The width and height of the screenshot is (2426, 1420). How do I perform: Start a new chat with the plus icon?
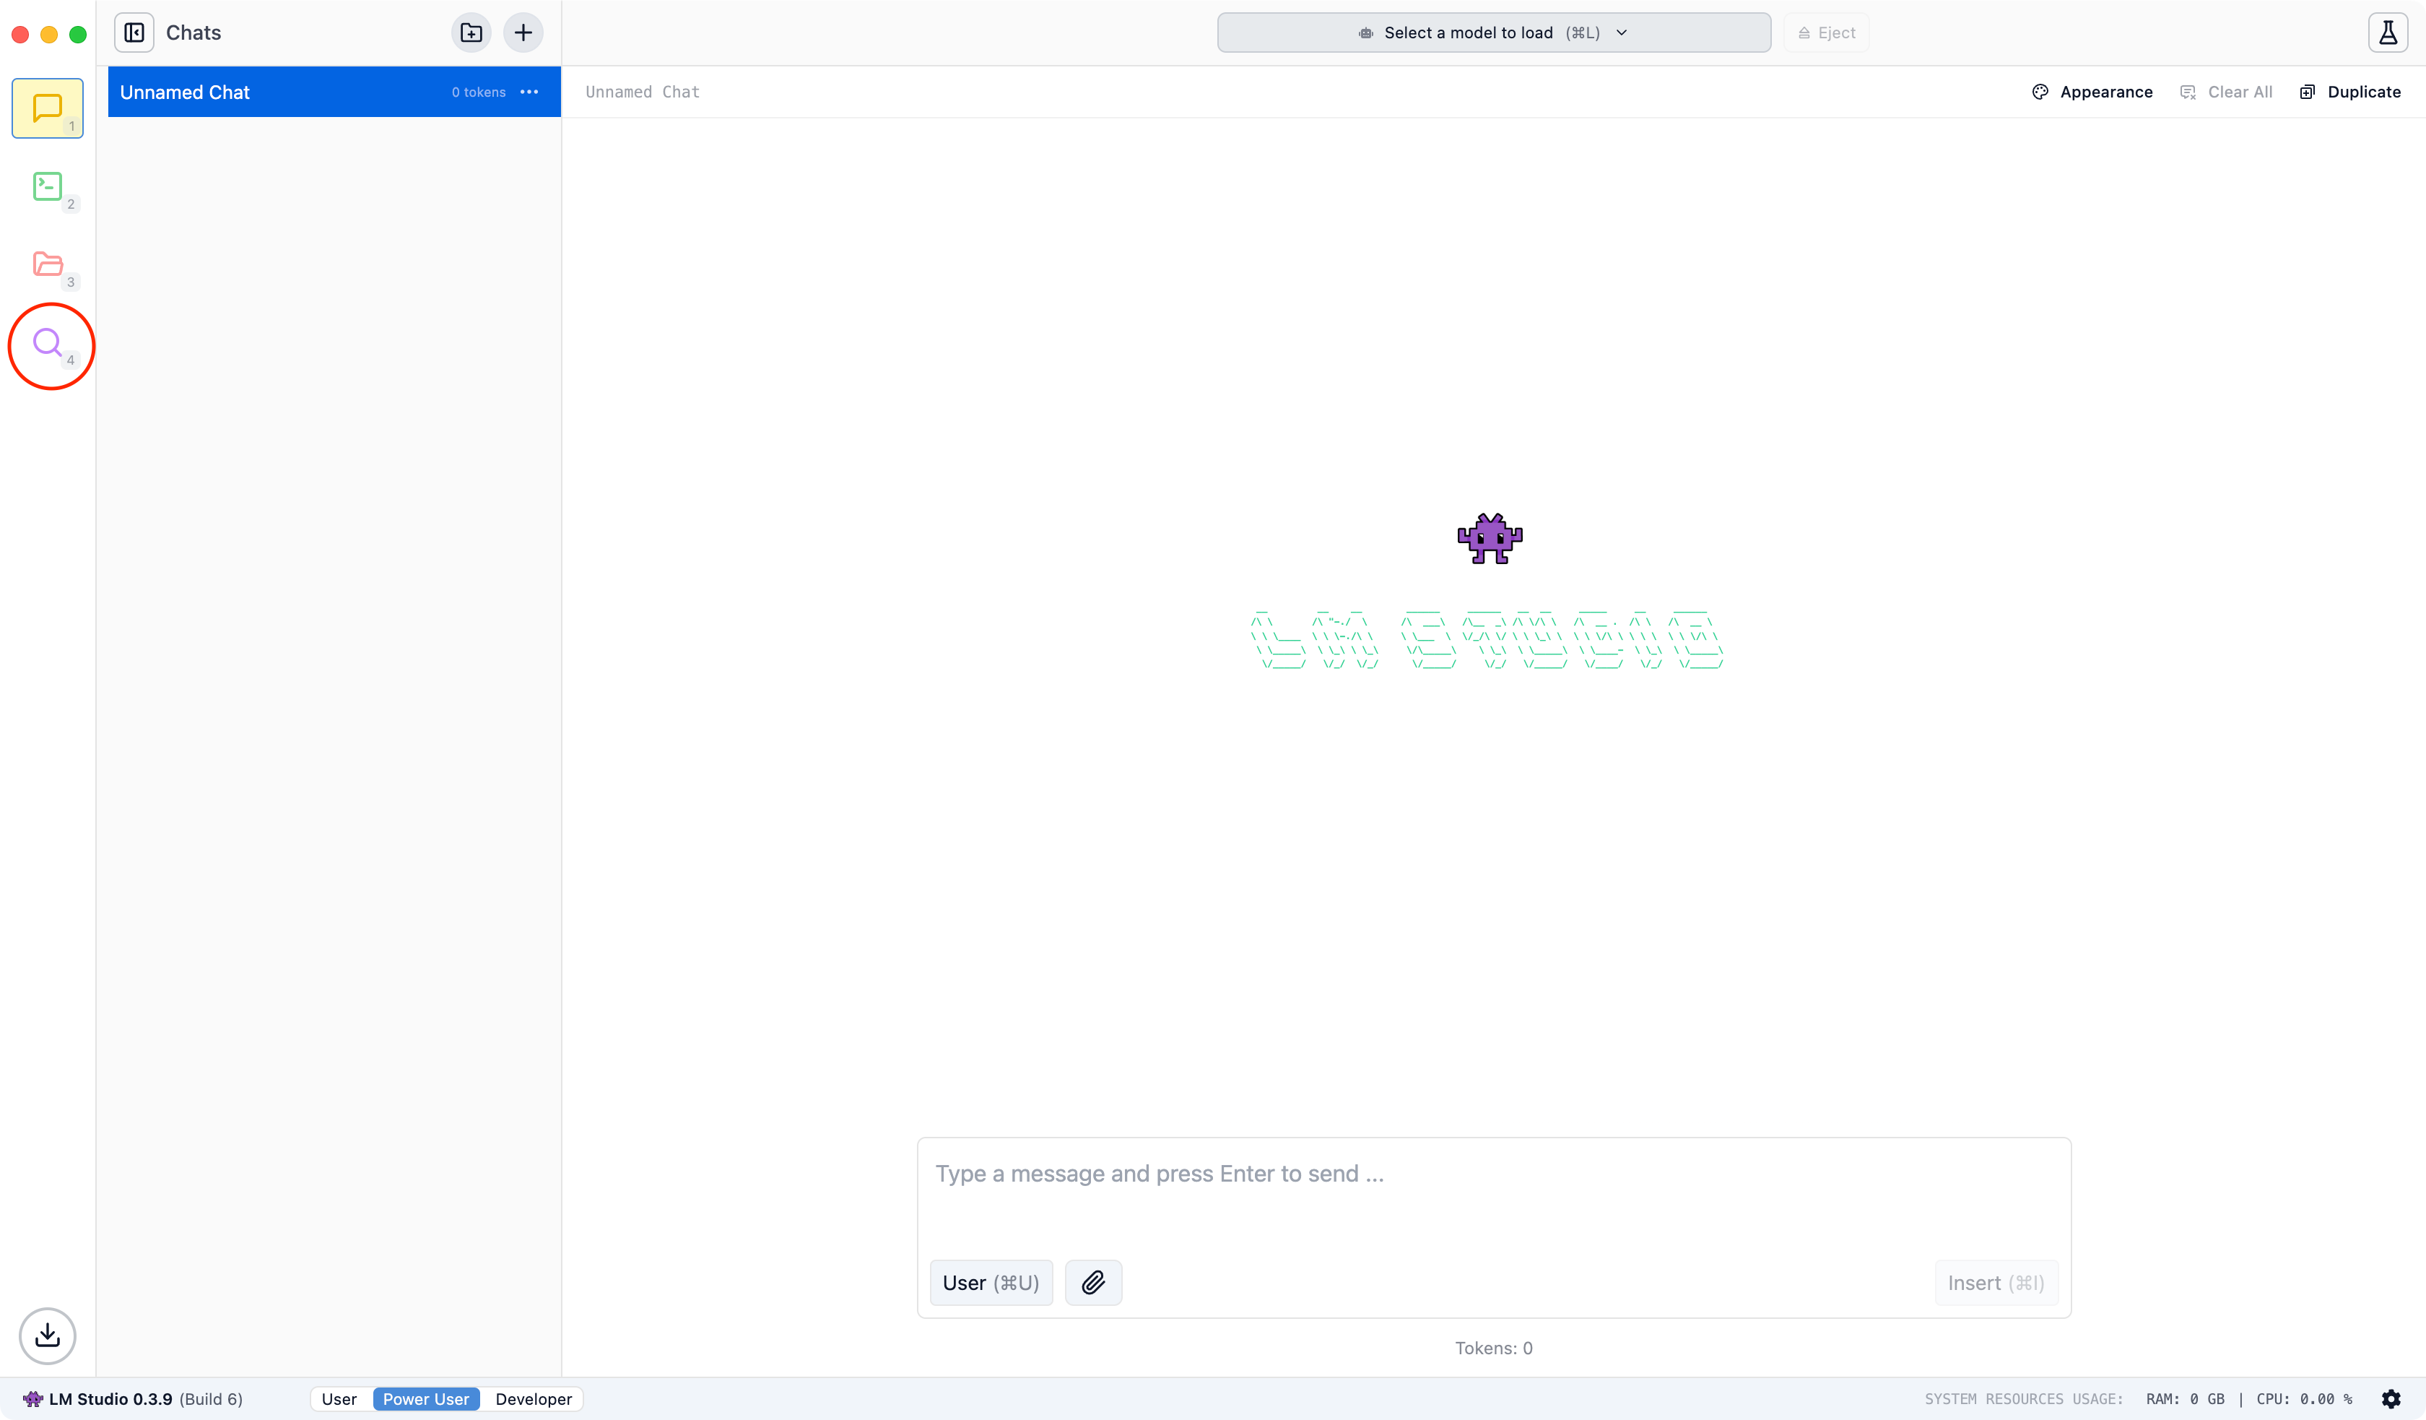coord(523,32)
